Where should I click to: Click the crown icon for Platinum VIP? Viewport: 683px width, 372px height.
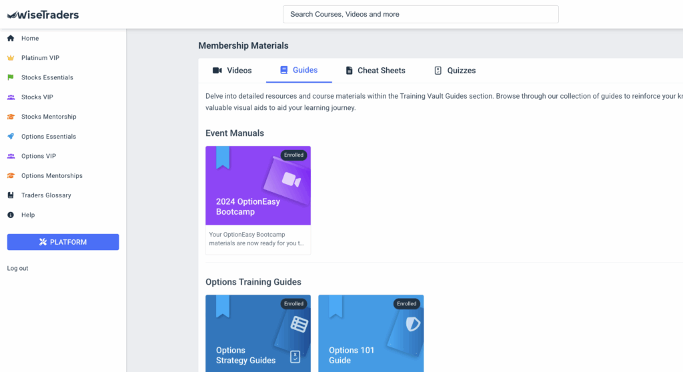click(11, 58)
